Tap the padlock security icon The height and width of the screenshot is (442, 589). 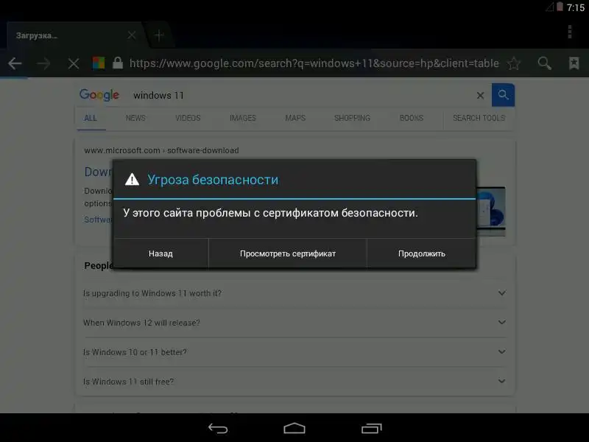pos(118,63)
